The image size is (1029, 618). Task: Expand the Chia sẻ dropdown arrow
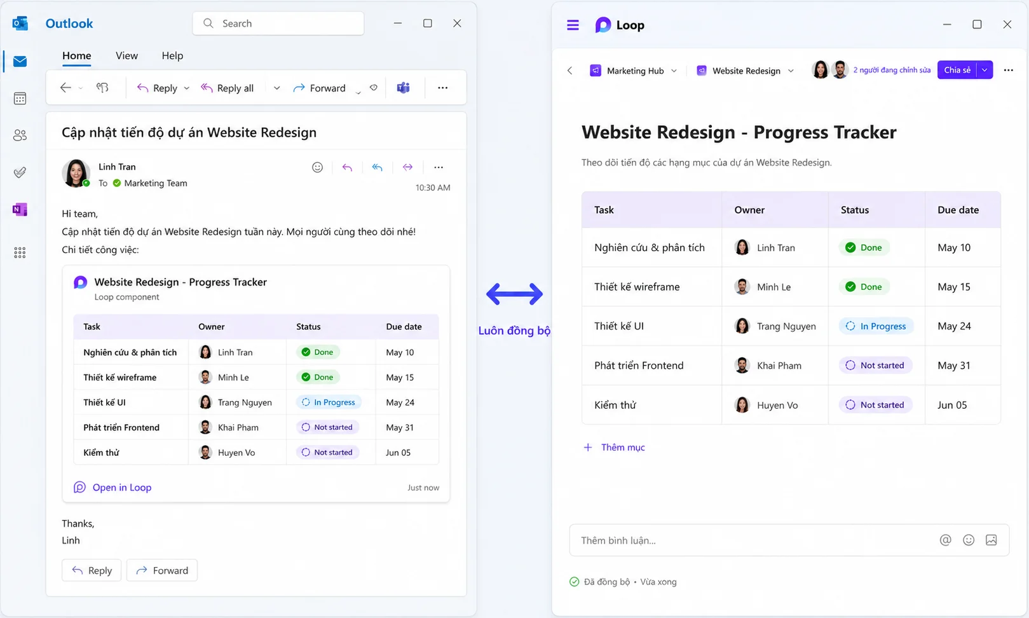(x=985, y=70)
